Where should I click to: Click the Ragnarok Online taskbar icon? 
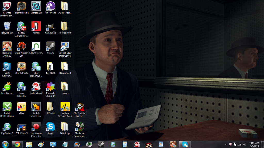click(x=173, y=144)
